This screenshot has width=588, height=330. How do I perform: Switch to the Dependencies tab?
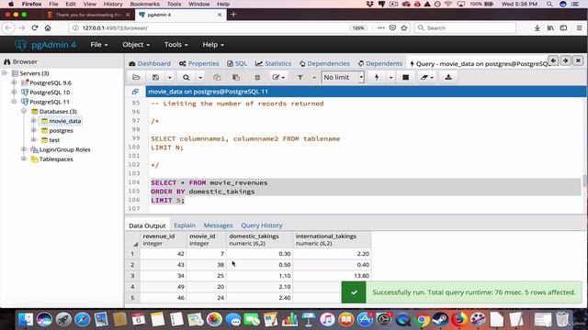(324, 63)
